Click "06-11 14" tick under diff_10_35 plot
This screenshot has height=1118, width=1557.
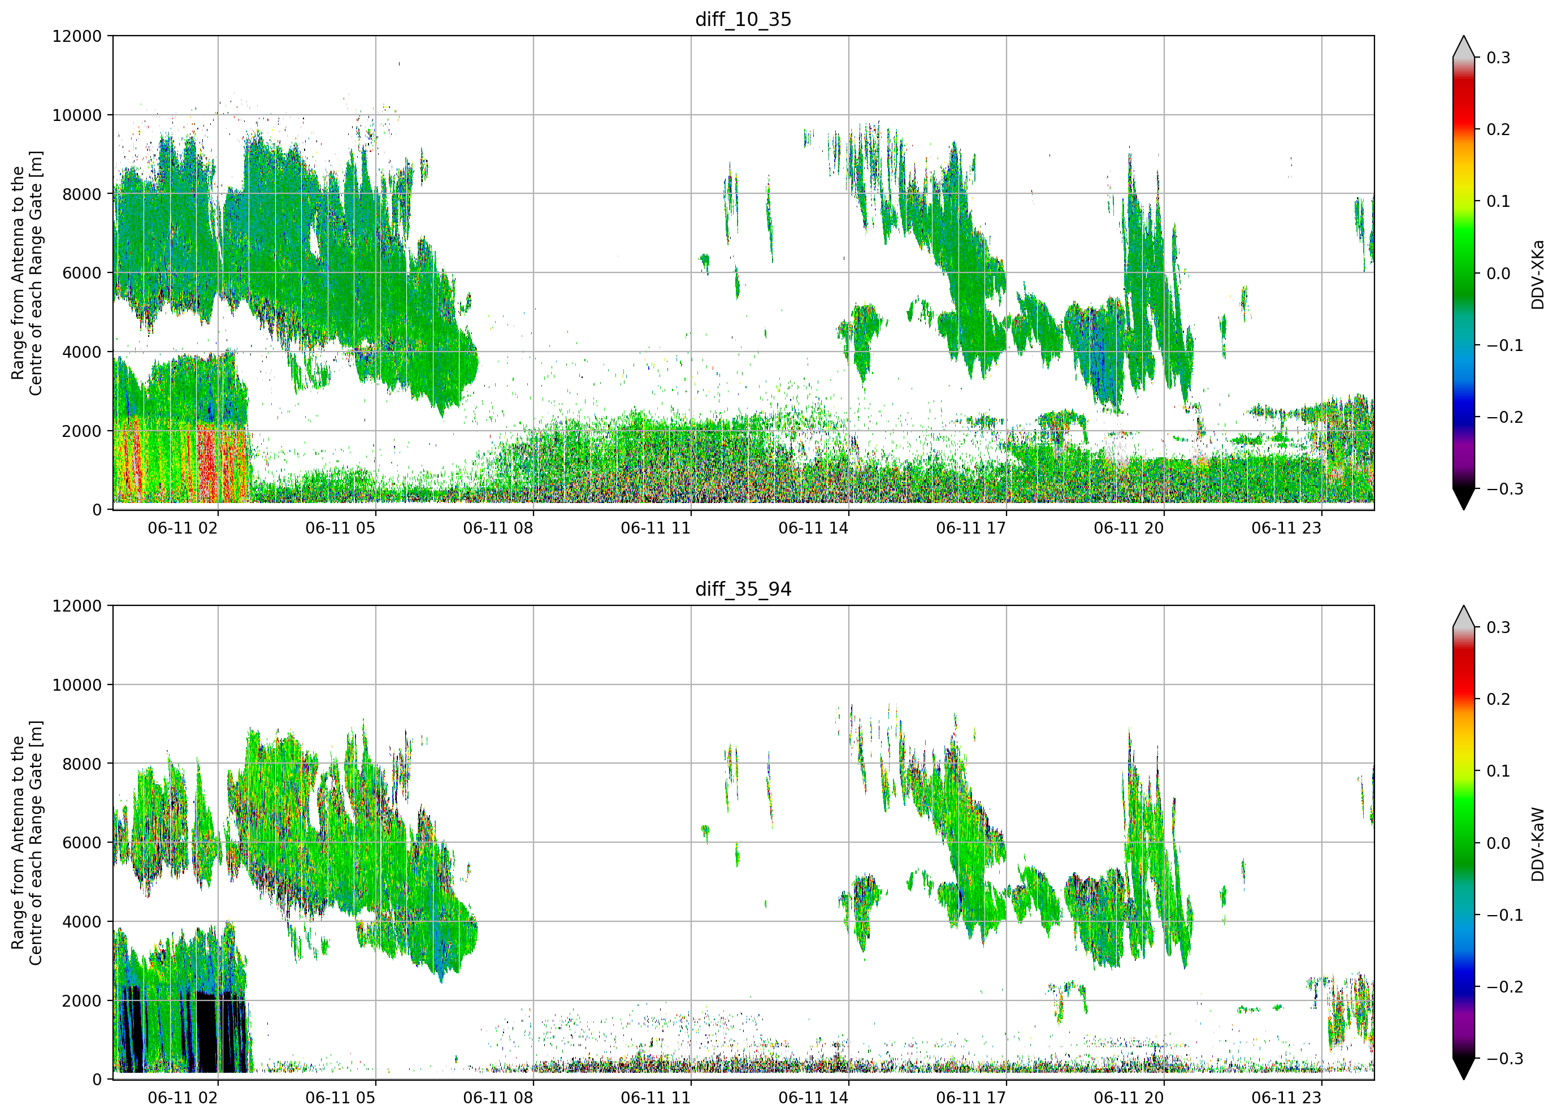(x=813, y=528)
